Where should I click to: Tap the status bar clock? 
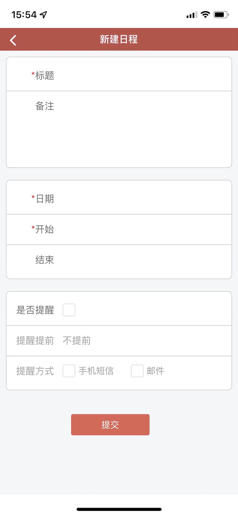tap(24, 15)
